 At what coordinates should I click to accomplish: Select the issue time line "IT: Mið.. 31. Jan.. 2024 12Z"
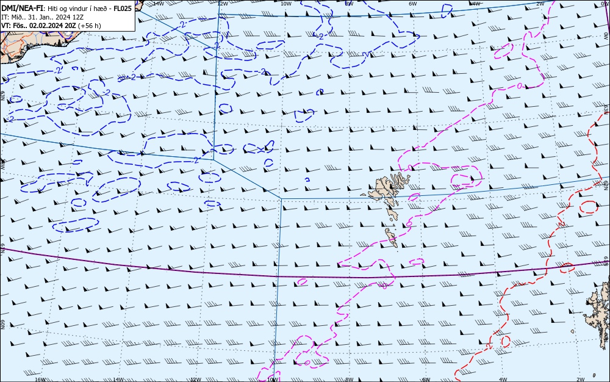click(43, 17)
